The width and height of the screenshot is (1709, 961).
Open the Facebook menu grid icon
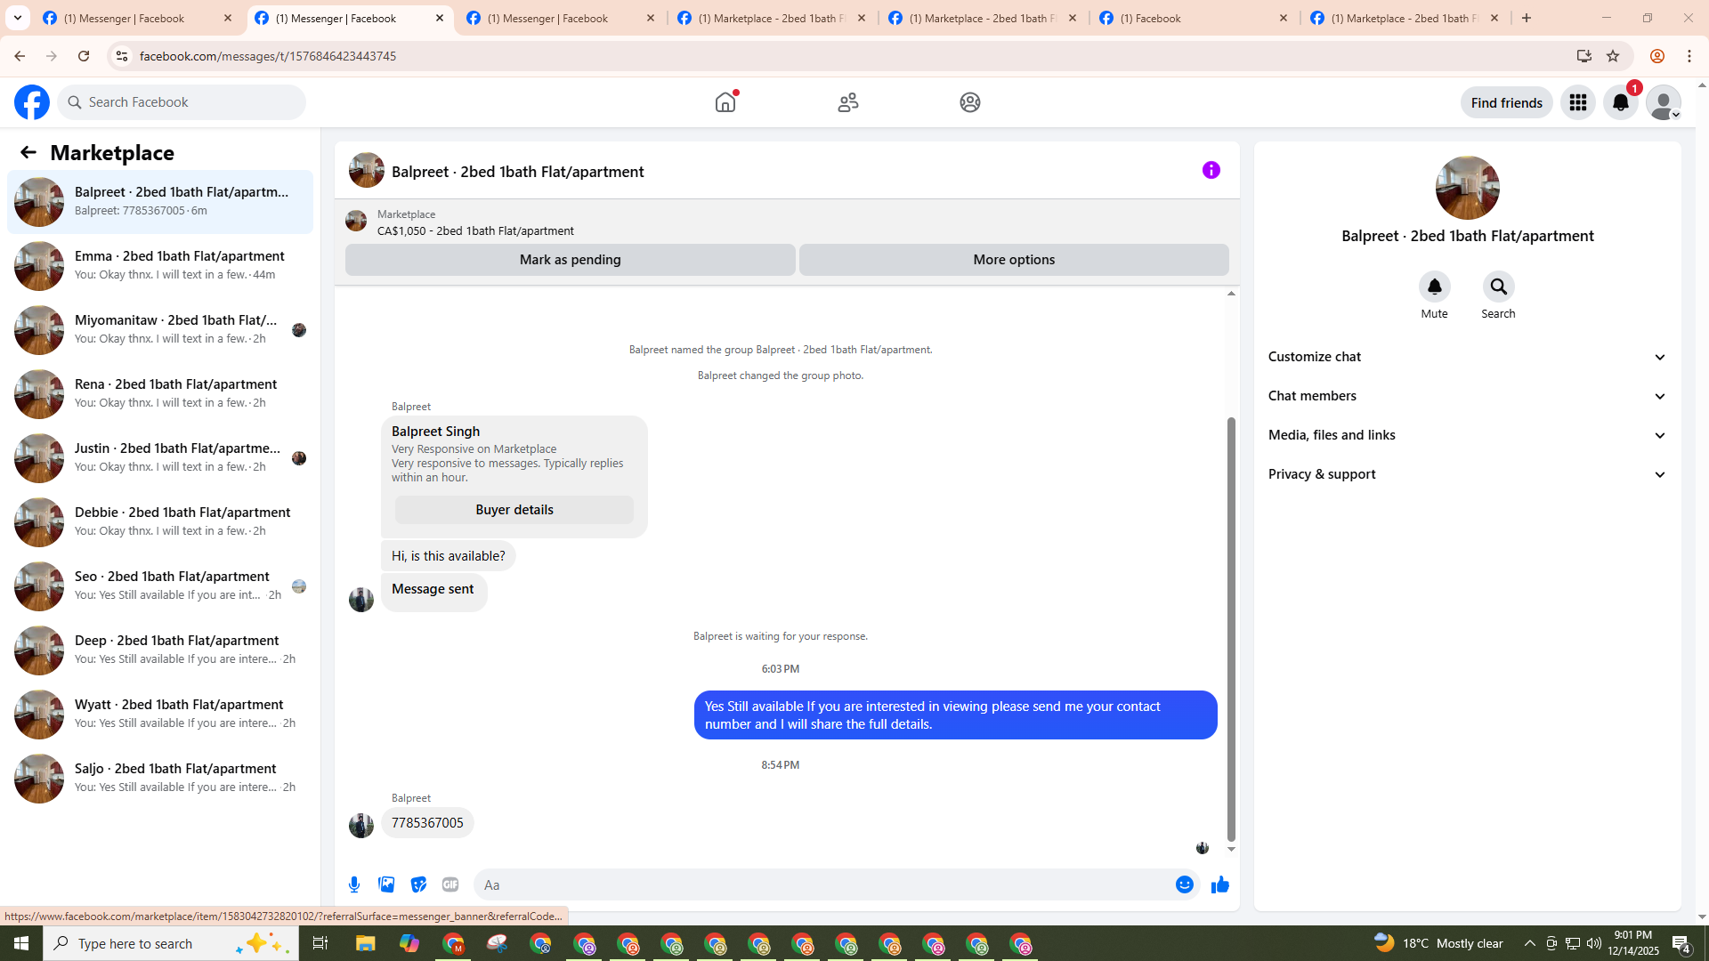point(1577,103)
